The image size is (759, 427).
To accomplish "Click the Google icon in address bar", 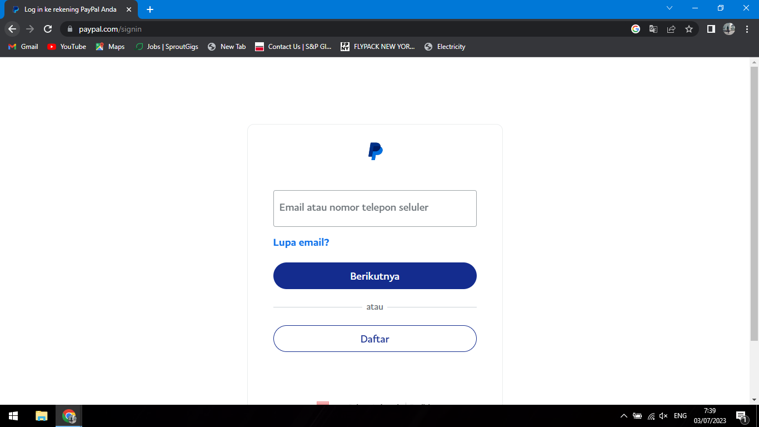I will coord(636,29).
